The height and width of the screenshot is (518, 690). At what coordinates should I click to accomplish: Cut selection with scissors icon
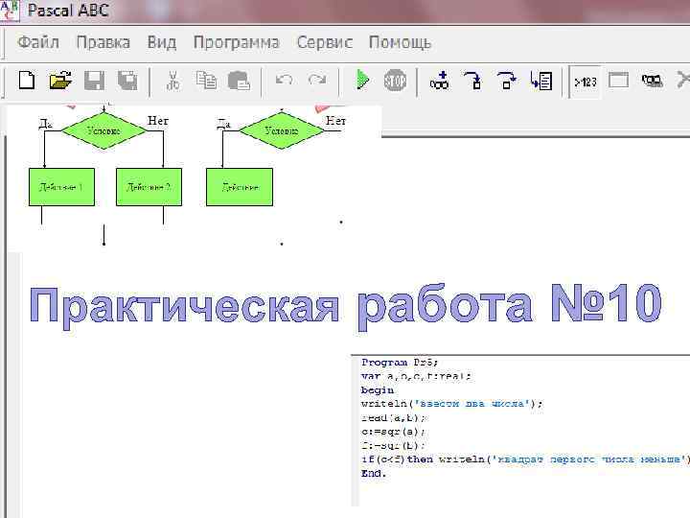(172, 81)
